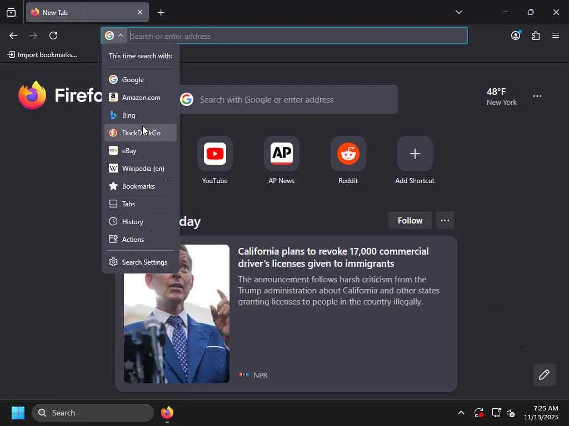Pick DuckDuckGo in the search menu

141,133
